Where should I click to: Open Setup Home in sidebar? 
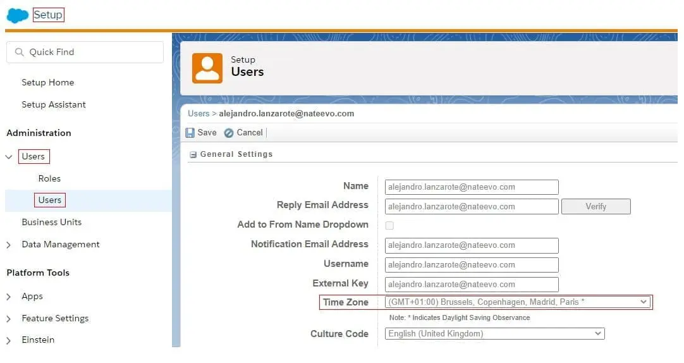pyautogui.click(x=47, y=82)
